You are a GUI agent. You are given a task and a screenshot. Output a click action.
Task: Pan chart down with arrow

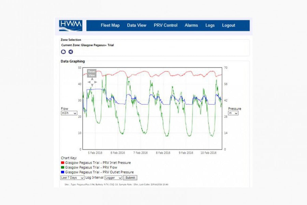pyautogui.click(x=92, y=85)
